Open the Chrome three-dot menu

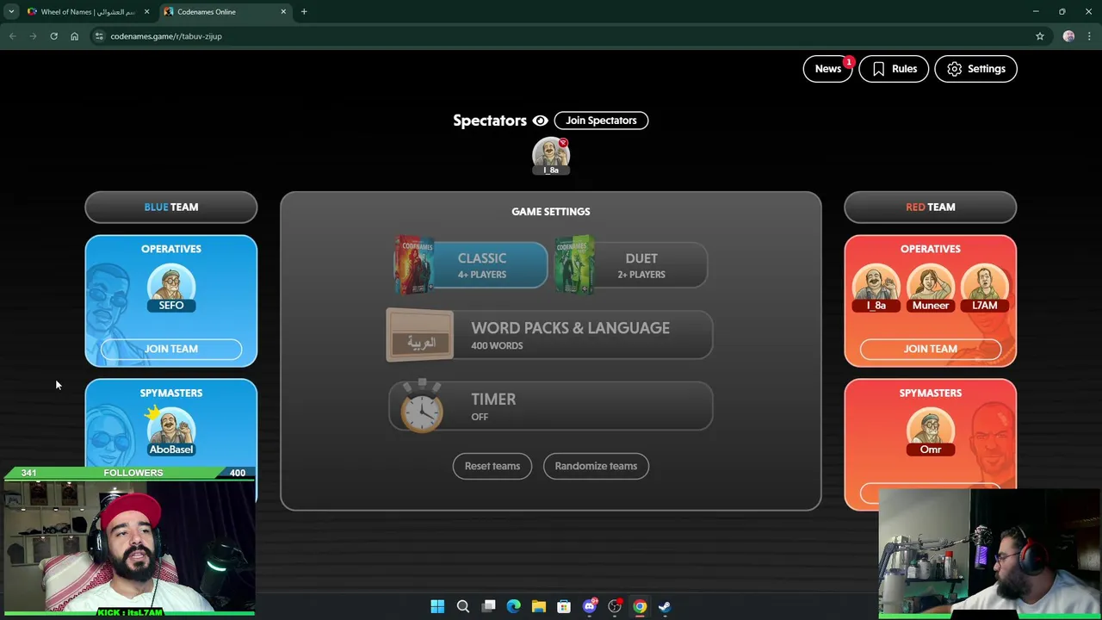1089,36
